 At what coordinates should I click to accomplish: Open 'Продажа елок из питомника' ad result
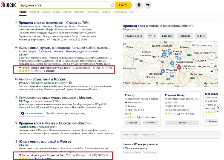coord(54,23)
